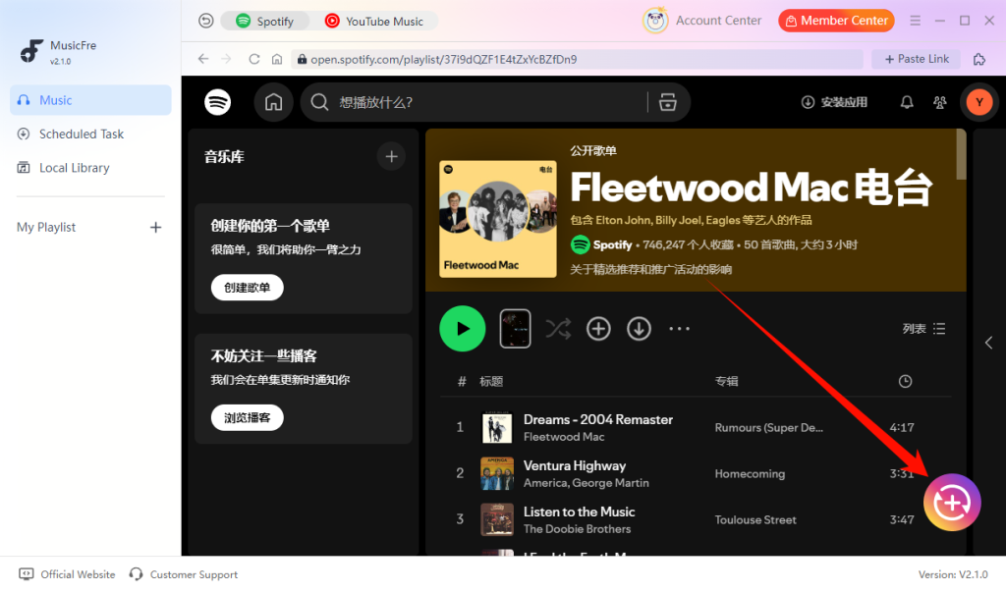Image resolution: width=1006 pixels, height=593 pixels.
Task: Click the floating add-to-convert circular button
Action: [x=952, y=503]
